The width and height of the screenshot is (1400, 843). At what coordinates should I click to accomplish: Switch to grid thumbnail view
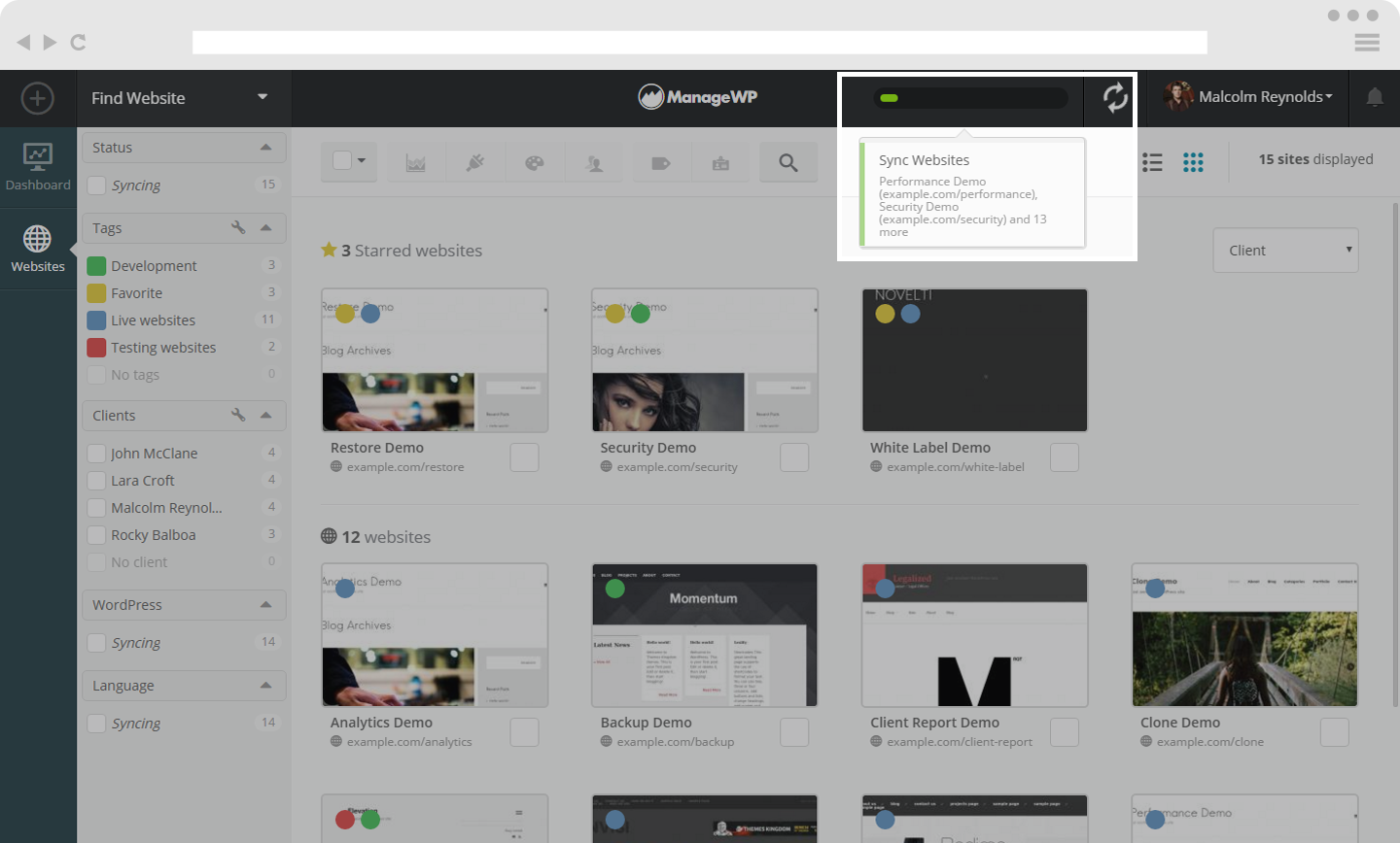[1193, 162]
